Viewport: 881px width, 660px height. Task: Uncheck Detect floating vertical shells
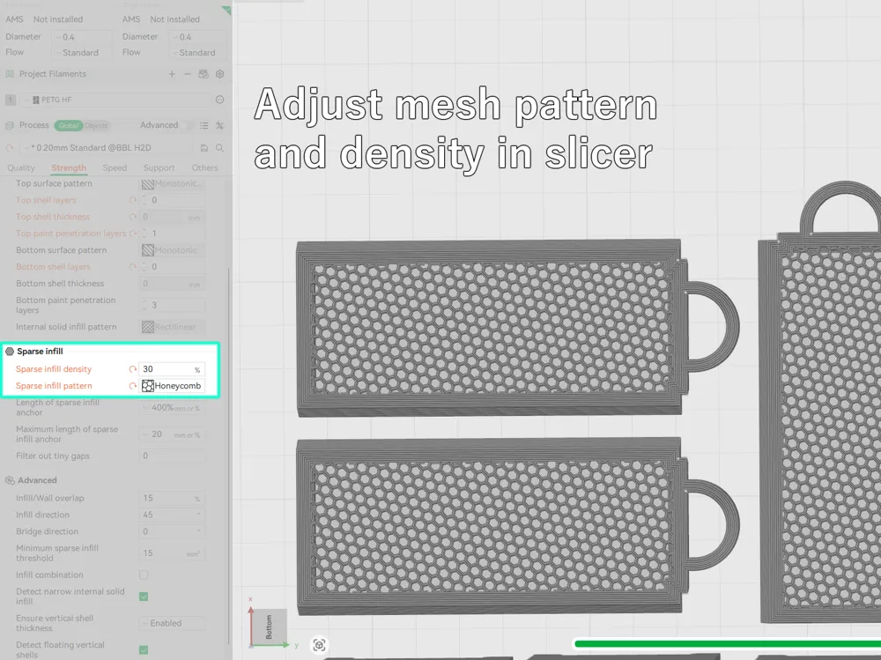[144, 650]
